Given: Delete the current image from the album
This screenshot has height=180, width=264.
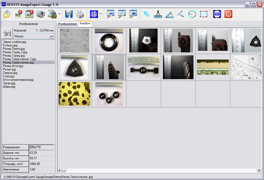Looking at the screenshot, I should (x=18, y=14).
